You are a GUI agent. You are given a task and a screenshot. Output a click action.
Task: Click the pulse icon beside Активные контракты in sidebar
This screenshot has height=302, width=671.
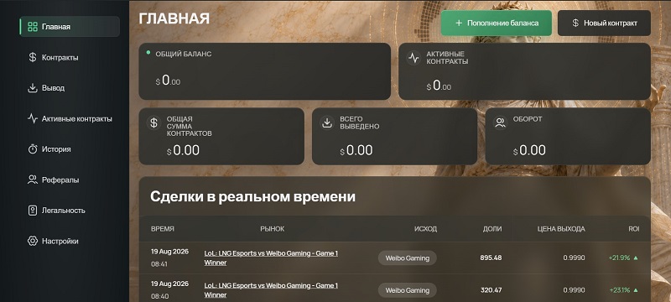click(x=33, y=118)
